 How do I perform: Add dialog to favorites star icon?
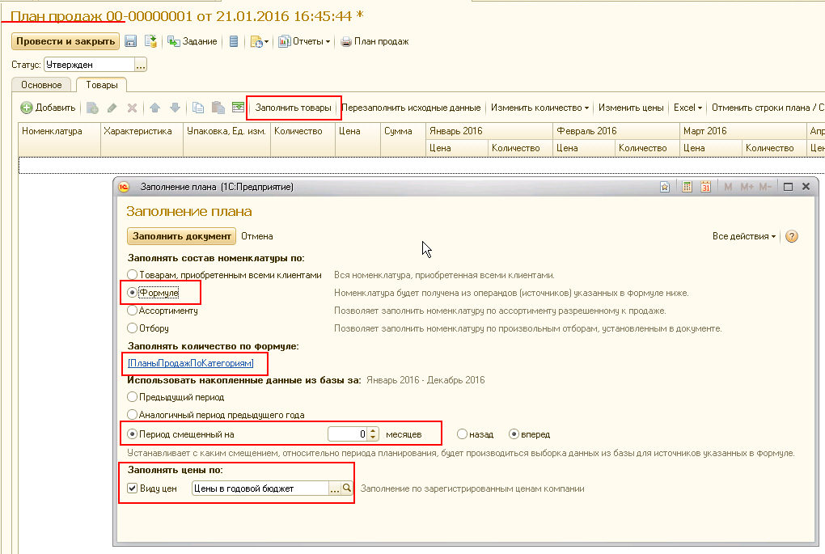665,187
